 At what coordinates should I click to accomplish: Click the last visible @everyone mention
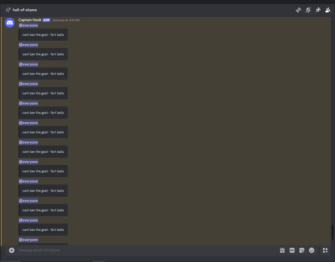click(29, 240)
